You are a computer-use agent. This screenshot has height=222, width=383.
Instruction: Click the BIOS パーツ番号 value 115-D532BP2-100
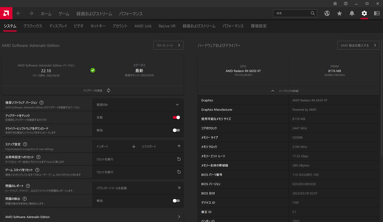(306, 174)
